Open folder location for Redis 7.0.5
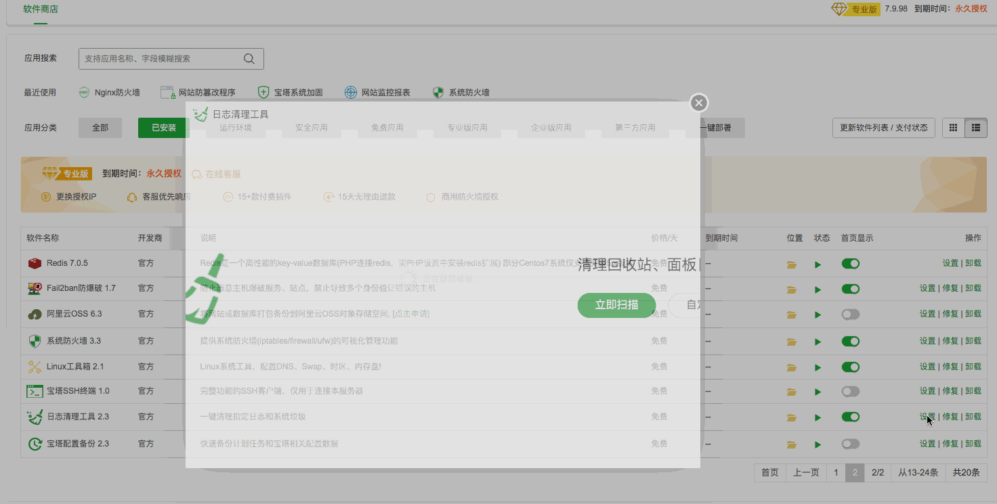Viewport: 997px width, 504px height. pyautogui.click(x=791, y=265)
